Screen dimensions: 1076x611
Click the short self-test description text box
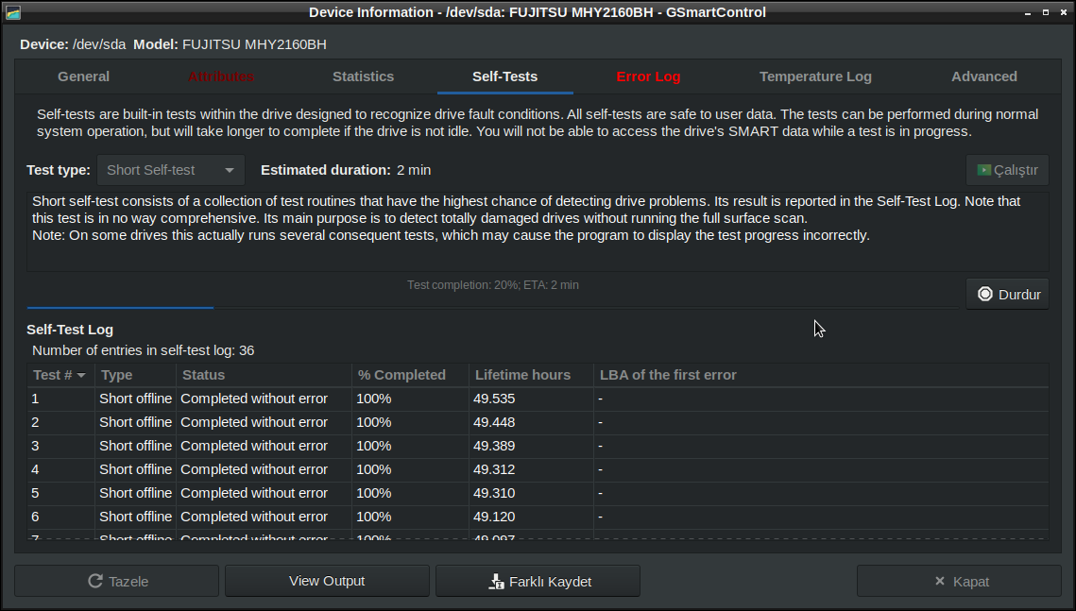click(x=538, y=231)
